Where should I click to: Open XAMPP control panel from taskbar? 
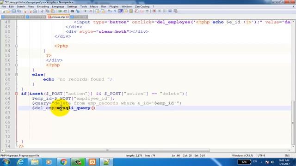(x=92, y=162)
